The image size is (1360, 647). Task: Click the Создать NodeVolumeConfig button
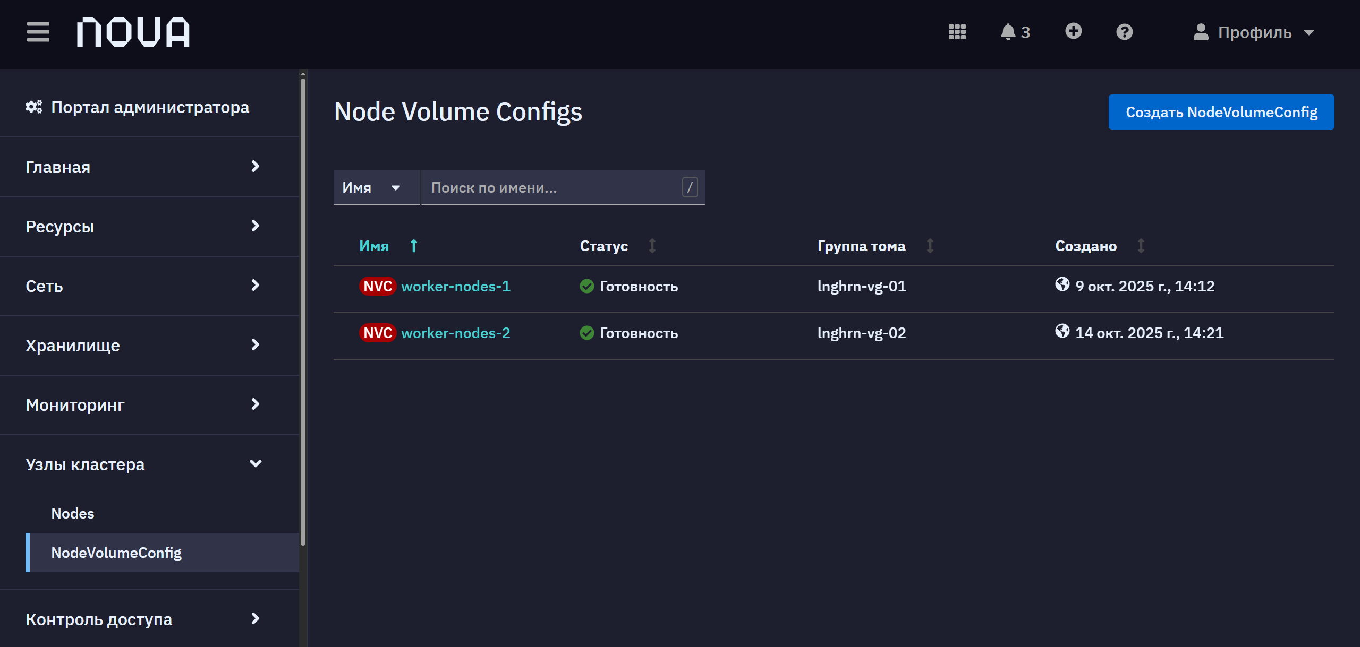(x=1221, y=112)
